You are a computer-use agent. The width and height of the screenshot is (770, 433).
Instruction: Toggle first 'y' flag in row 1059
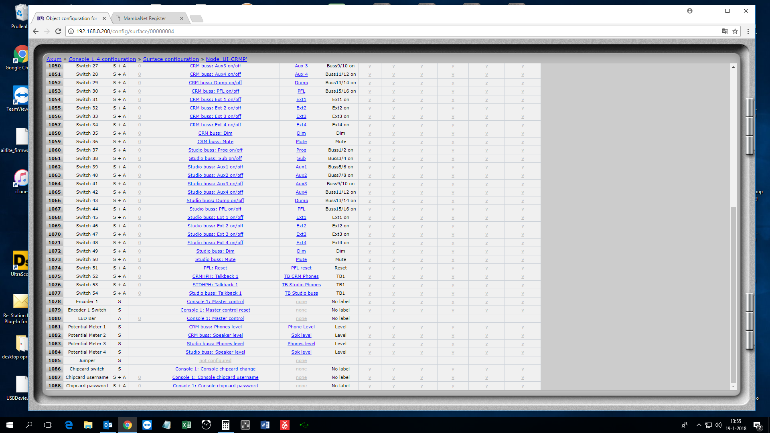[369, 142]
